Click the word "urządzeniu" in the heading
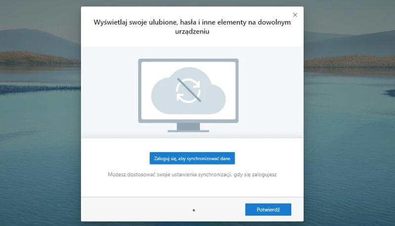Screen dimensions: 395x226 192,31
